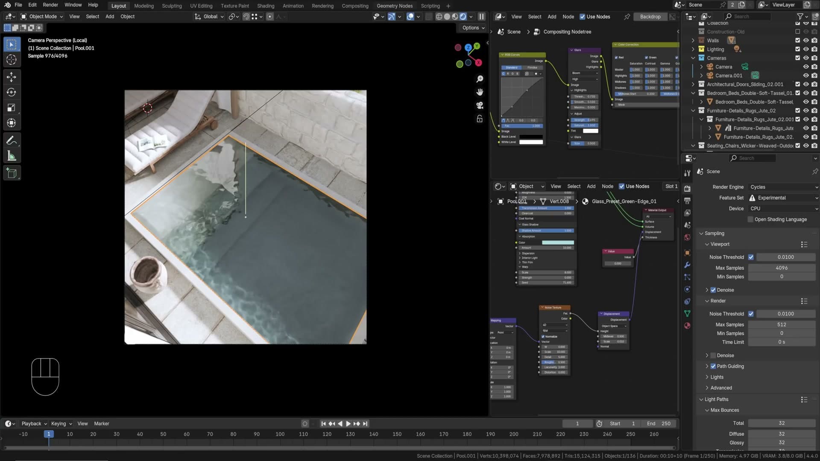
Task: Disable Viewport Denoise checkbox
Action: coord(713,290)
